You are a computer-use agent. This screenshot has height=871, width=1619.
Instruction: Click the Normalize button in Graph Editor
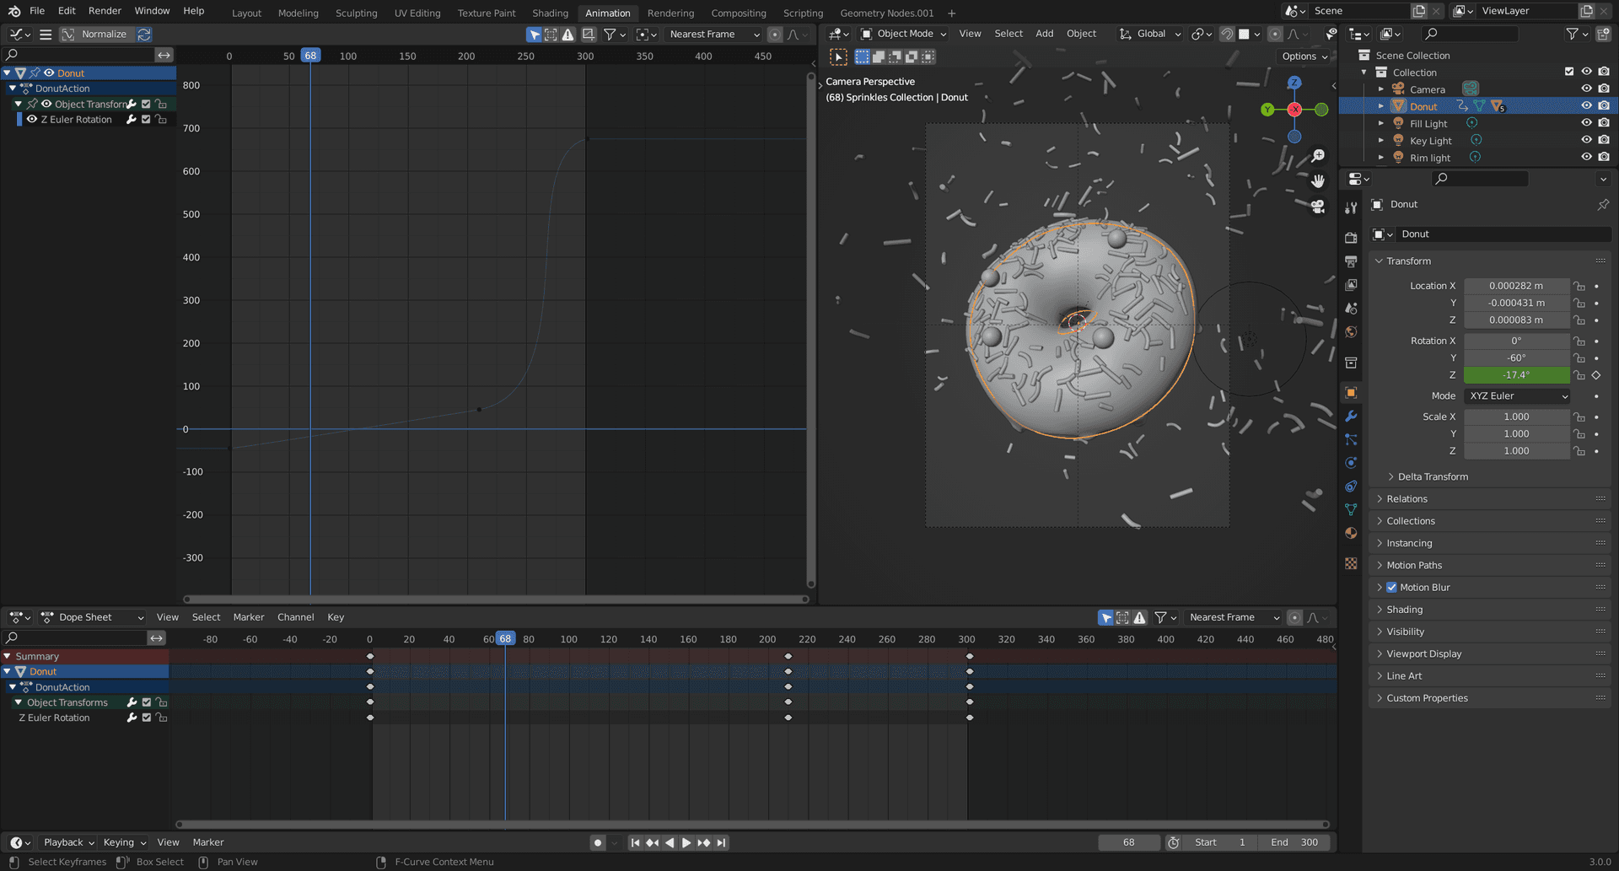104,34
